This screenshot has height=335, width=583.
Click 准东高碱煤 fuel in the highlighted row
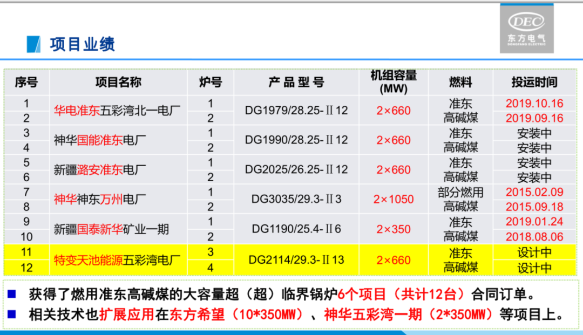[x=460, y=260]
